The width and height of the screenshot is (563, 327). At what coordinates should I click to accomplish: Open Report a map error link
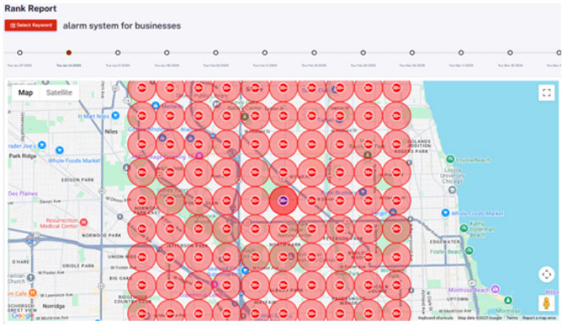[538, 318]
